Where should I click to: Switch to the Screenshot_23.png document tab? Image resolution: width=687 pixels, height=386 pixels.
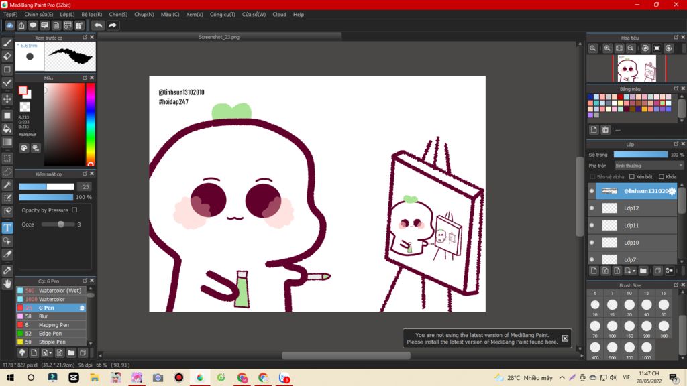coord(219,37)
